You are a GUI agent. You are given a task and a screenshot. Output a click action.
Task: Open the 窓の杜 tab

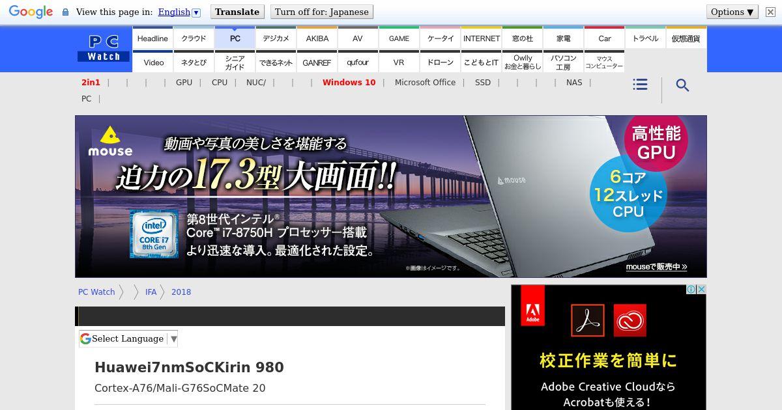(522, 38)
